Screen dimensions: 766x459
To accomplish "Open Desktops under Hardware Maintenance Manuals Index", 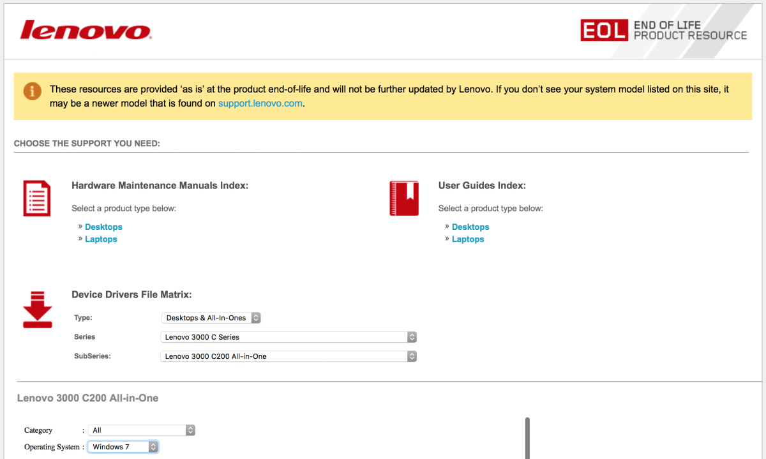I will coord(103,227).
